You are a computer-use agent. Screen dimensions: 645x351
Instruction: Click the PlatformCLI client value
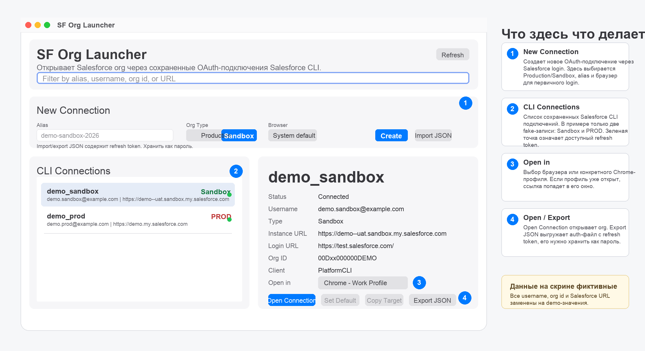pyautogui.click(x=335, y=270)
